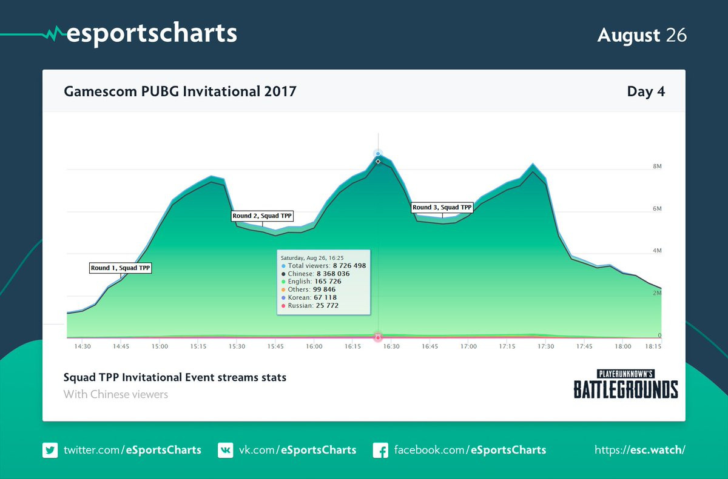This screenshot has height=479, width=728.
Task: Click the 8M y-axis label
Action: (656, 166)
